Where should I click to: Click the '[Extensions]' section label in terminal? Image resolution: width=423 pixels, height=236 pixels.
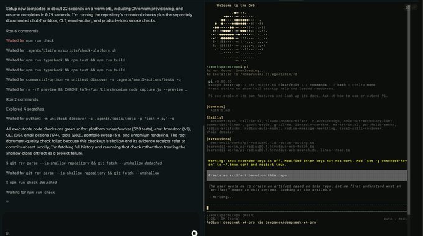[x=219, y=139]
